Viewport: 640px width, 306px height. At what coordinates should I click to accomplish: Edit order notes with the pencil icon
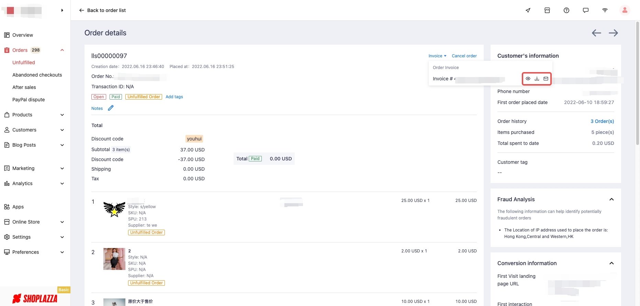coord(111,108)
